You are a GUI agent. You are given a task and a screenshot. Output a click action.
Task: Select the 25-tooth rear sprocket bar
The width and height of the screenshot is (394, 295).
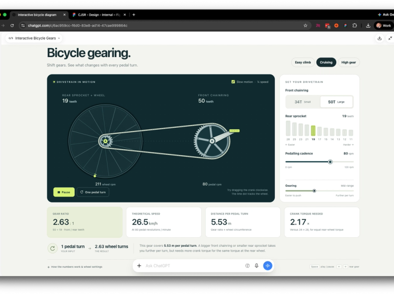point(294,129)
